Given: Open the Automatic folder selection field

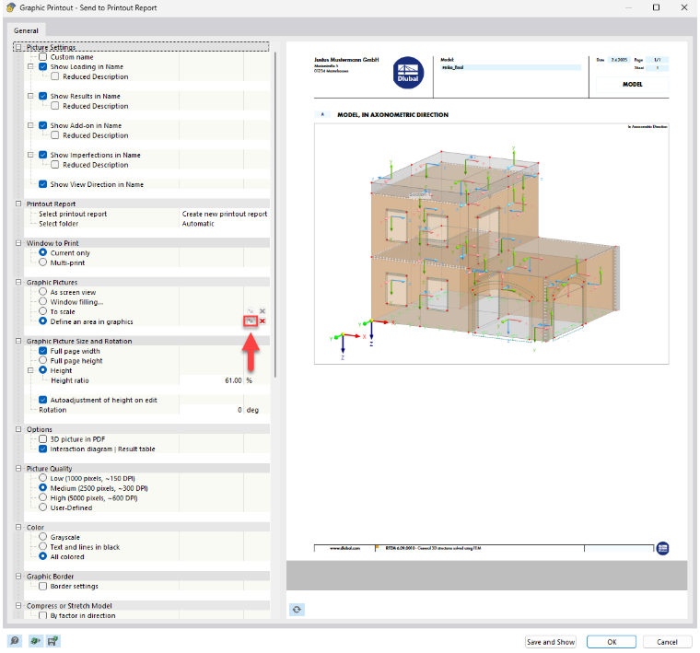Looking at the screenshot, I should (x=225, y=224).
